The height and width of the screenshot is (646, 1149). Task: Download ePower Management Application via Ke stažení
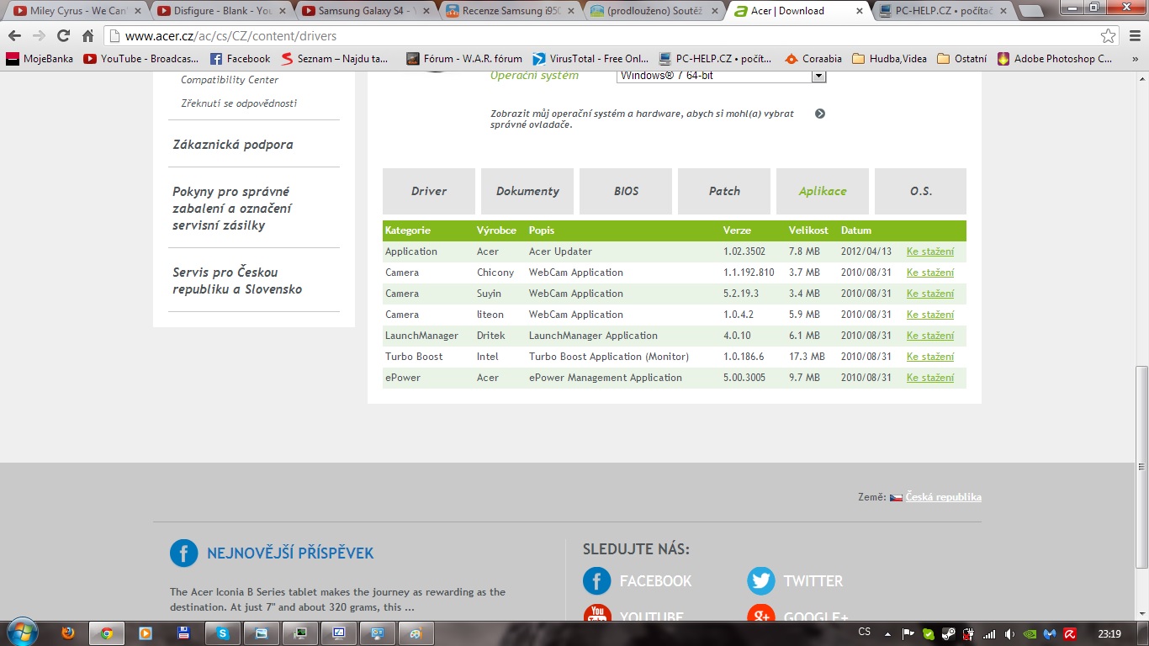(930, 378)
